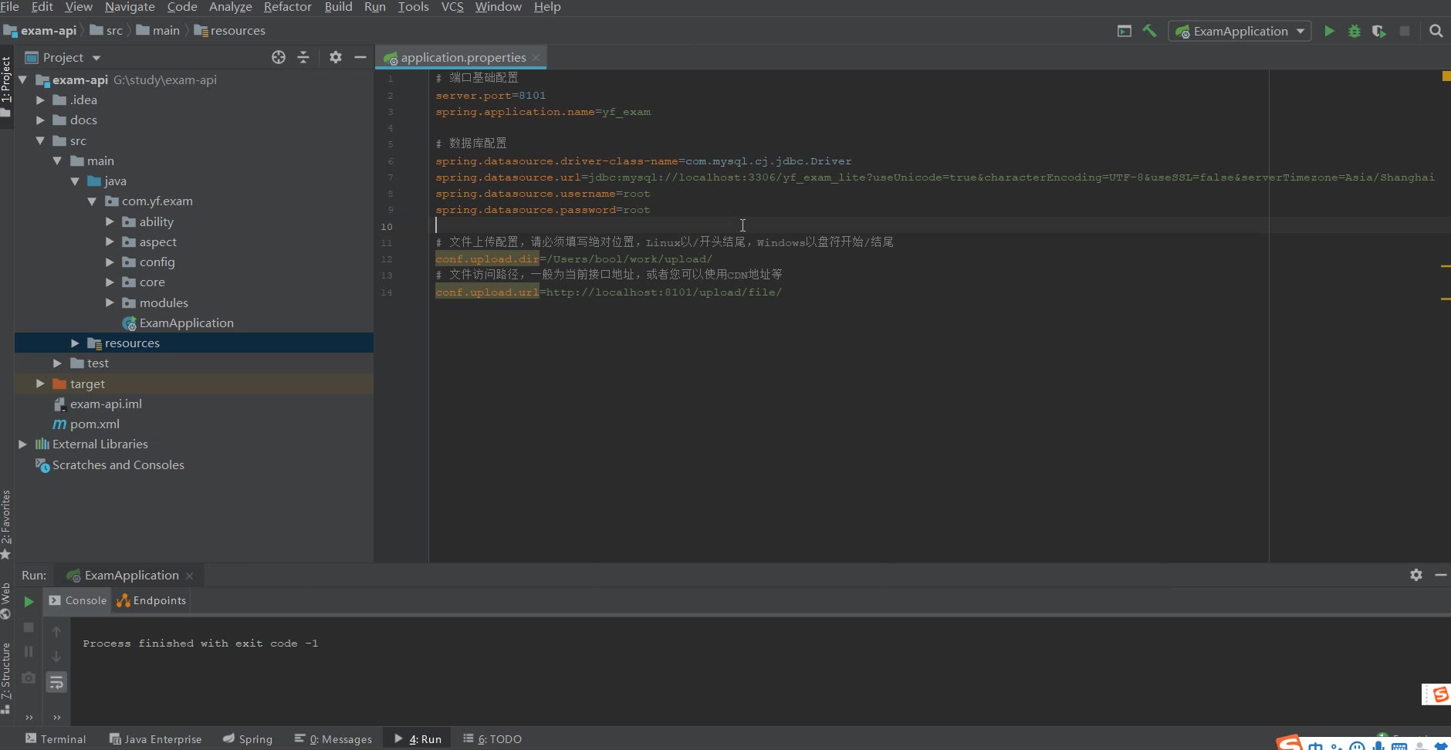
Task: Open pom.xml in the project tree
Action: [x=94, y=424]
